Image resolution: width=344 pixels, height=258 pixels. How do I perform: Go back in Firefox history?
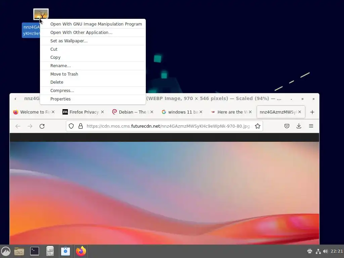[18, 126]
